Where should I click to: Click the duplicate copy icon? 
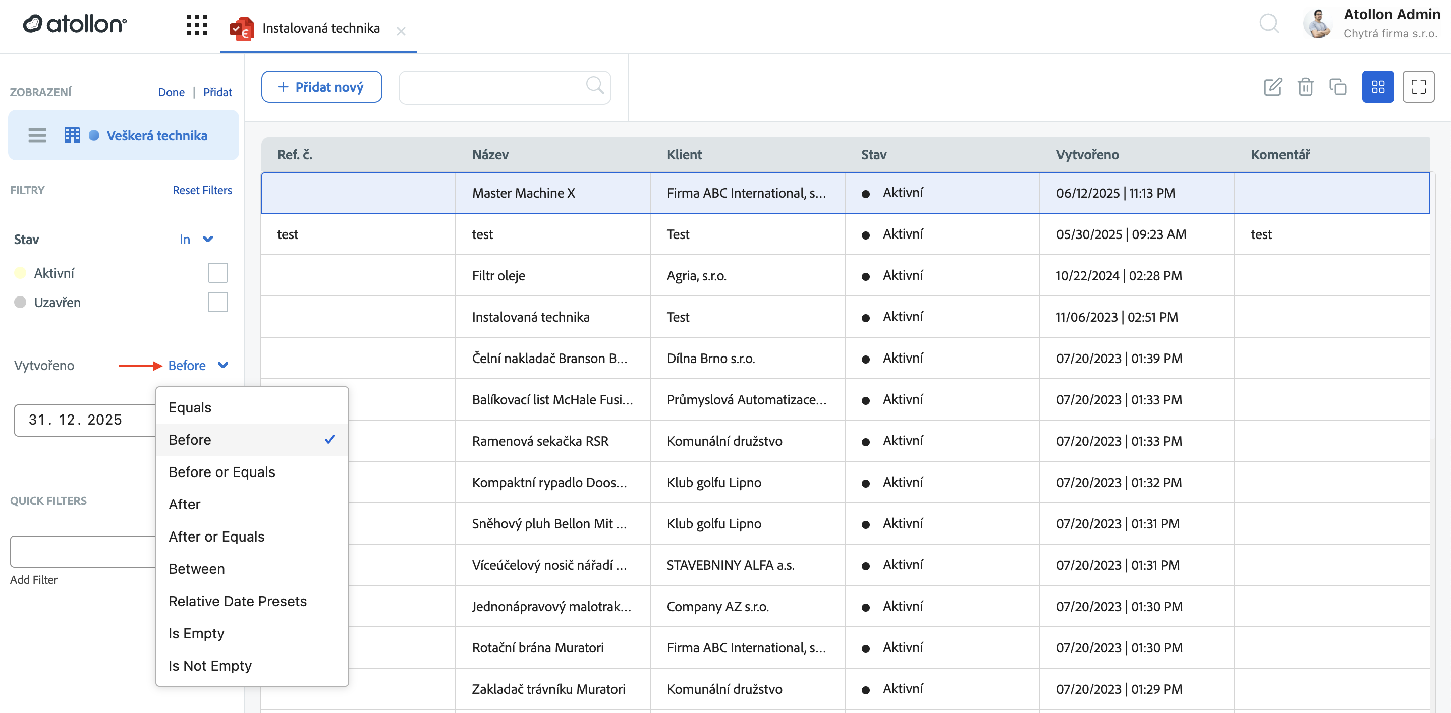1338,87
